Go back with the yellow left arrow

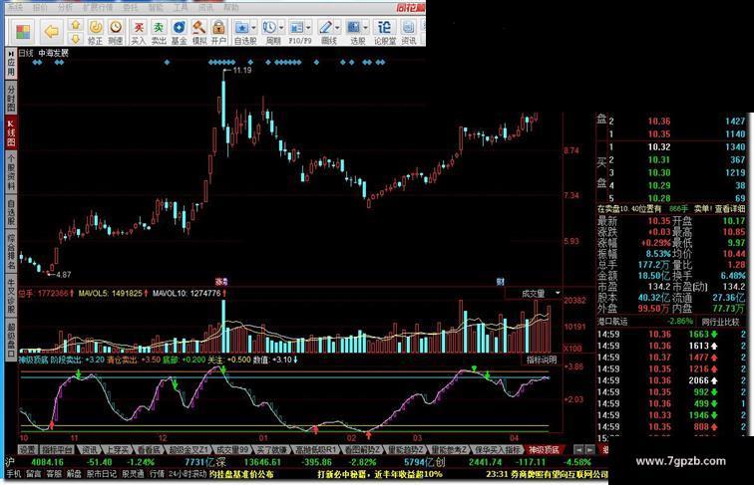[x=51, y=32]
